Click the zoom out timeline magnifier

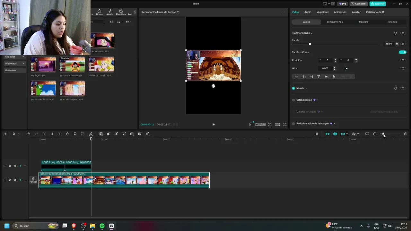[x=375, y=134]
